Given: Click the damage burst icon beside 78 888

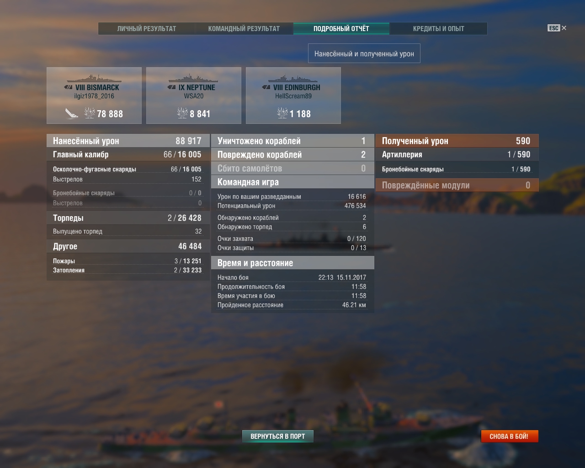Looking at the screenshot, I should [x=90, y=112].
